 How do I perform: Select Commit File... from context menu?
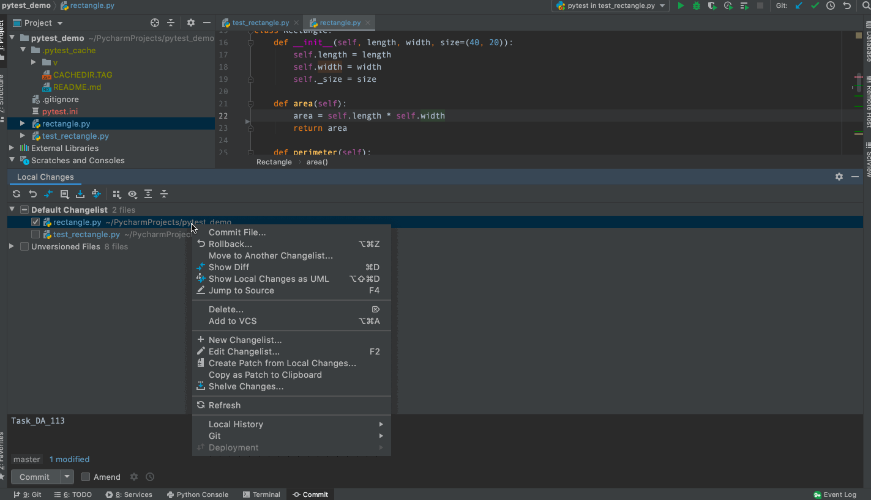click(x=291, y=232)
